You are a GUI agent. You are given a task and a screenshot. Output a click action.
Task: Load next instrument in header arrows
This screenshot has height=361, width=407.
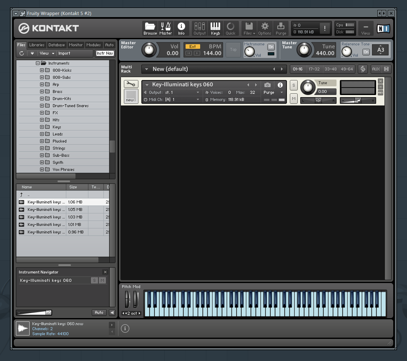point(256,85)
